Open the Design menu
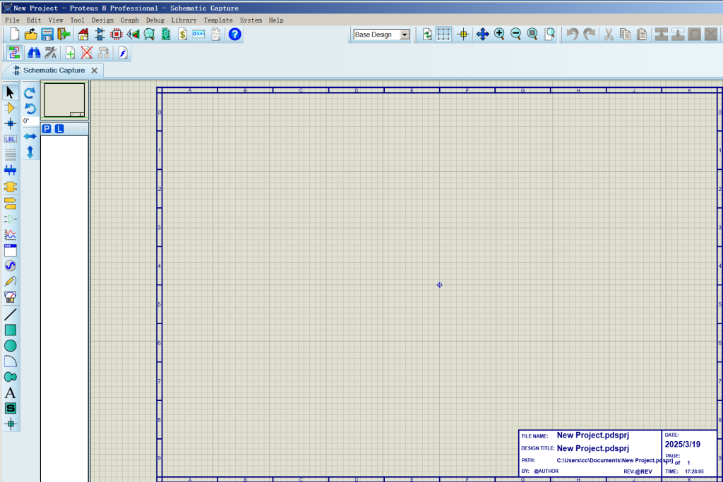This screenshot has height=482, width=723. pyautogui.click(x=102, y=20)
